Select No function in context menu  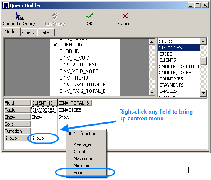pos(86,134)
